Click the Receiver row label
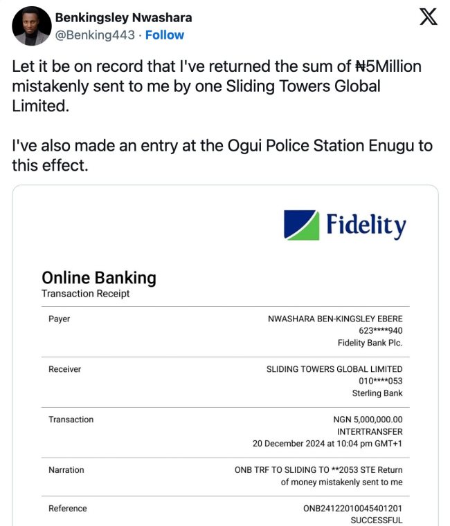This screenshot has height=526, width=450. point(64,369)
